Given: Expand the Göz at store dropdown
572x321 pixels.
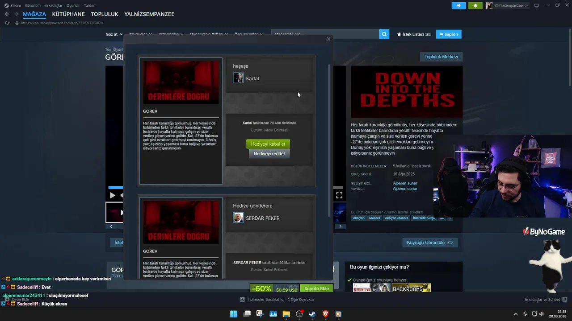Looking at the screenshot, I should pyautogui.click(x=114, y=34).
